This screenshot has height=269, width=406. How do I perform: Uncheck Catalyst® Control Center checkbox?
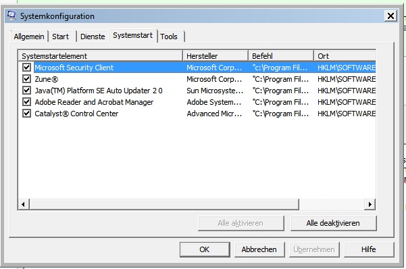(26, 114)
